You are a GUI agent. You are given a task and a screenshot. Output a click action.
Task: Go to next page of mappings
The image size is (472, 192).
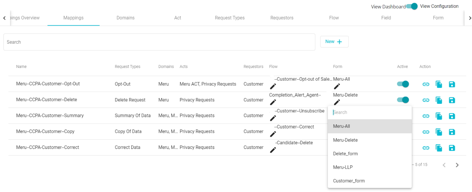tap(457, 165)
